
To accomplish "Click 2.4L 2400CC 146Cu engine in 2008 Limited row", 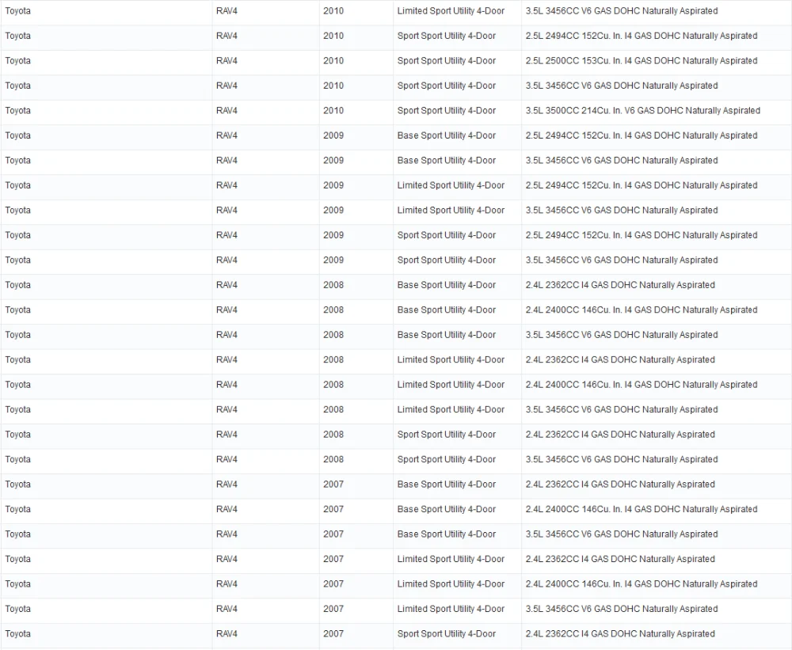I will [641, 385].
